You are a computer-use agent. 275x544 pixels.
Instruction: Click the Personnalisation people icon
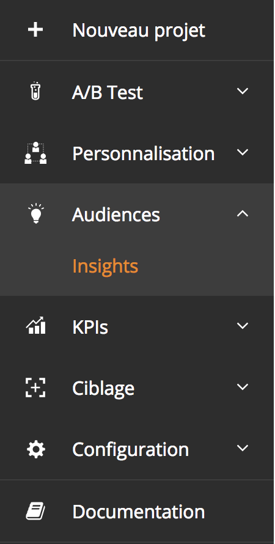pos(35,153)
